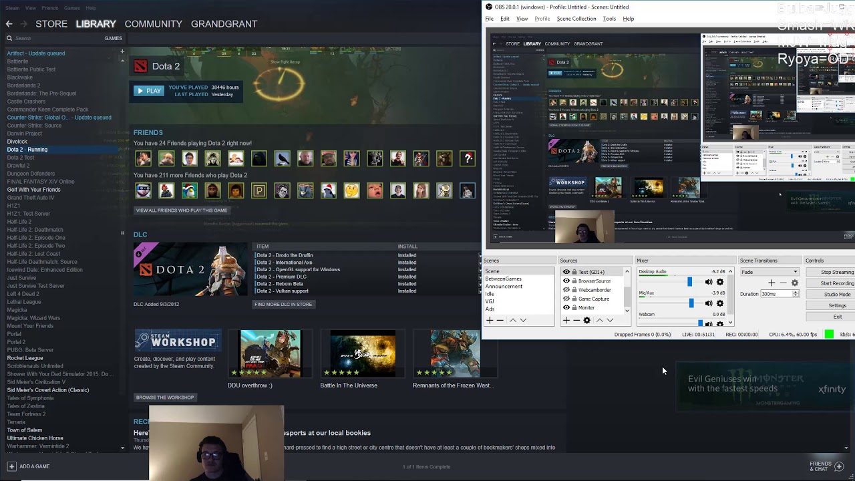Open Desktop Audio gear settings
Image resolution: width=855 pixels, height=481 pixels.
coord(720,282)
